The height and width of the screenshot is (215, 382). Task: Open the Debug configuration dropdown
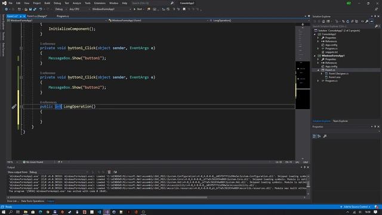coord(61,10)
